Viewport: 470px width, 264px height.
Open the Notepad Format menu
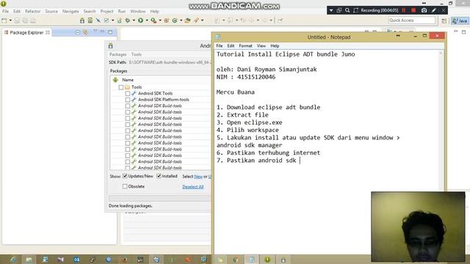245,45
